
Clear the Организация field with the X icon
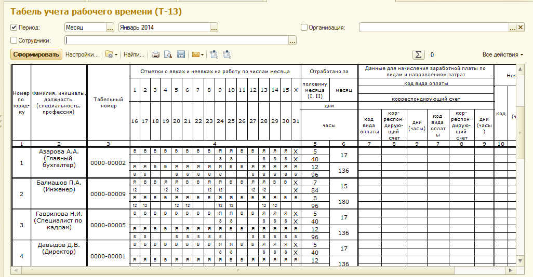coord(521,27)
